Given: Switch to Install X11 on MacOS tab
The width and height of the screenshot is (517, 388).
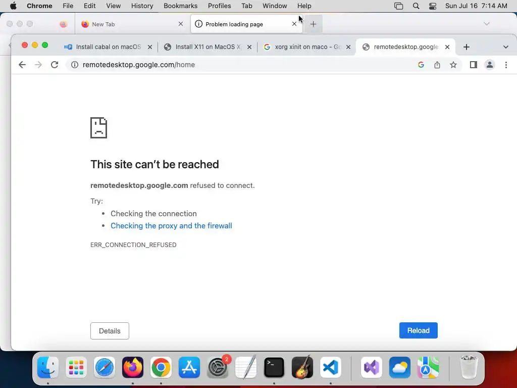Looking at the screenshot, I should point(208,47).
